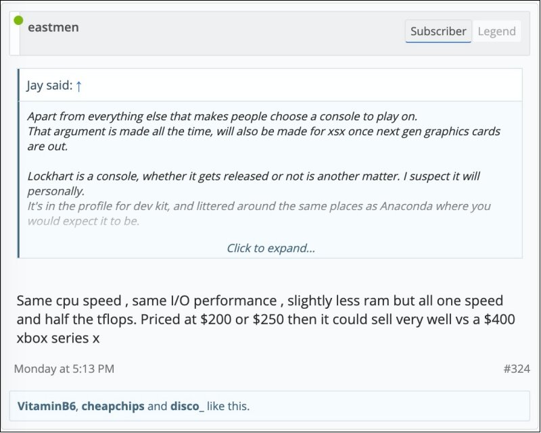Screen dimensions: 541x433
Task: Click the "Jay said:" quote header
Action: click(x=49, y=86)
